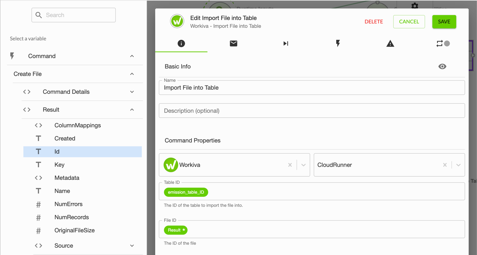
Task: Click the File ID input field
Action: pos(312,229)
